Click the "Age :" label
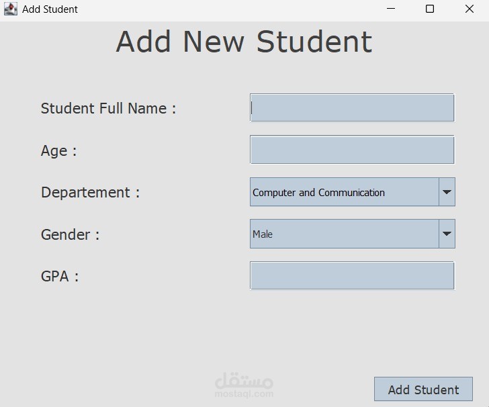489x407 pixels. tap(58, 151)
